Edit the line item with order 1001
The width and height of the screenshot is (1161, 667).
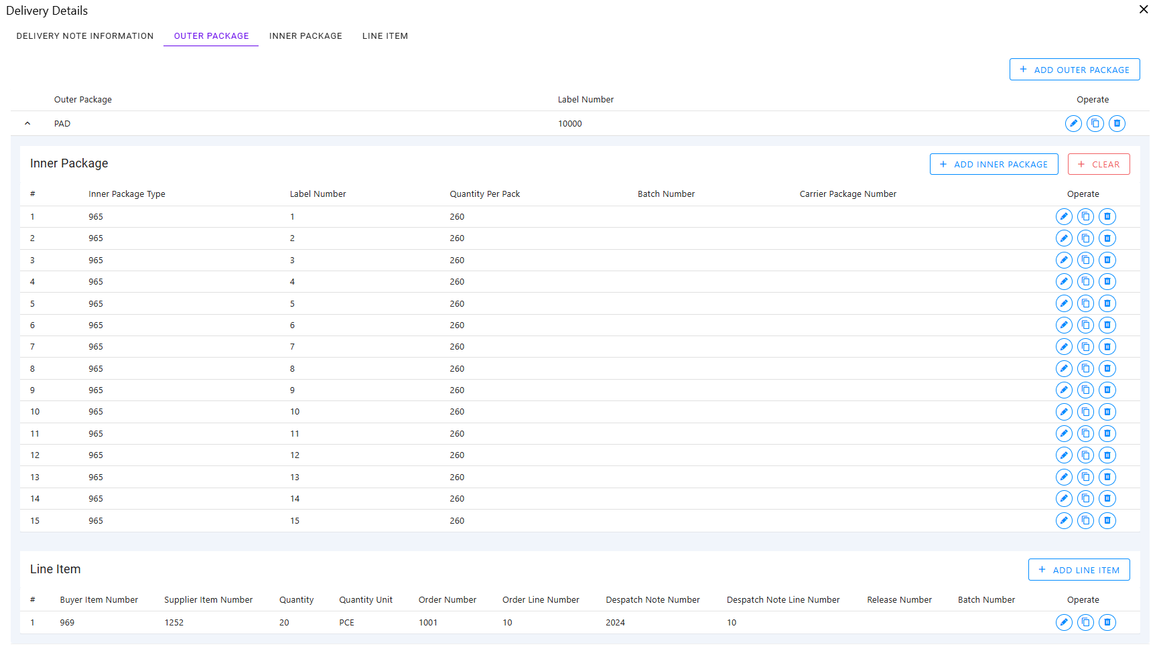coord(1064,623)
